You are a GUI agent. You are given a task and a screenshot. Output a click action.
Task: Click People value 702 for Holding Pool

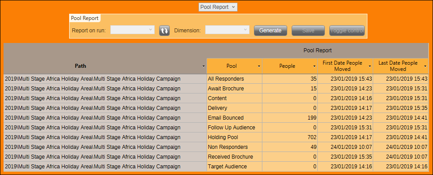tap(290, 137)
